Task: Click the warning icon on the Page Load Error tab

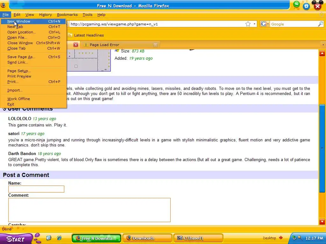Action: (86, 45)
